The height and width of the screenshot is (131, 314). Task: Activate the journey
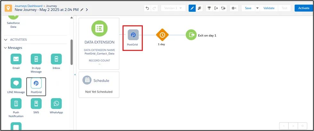tap(304, 8)
